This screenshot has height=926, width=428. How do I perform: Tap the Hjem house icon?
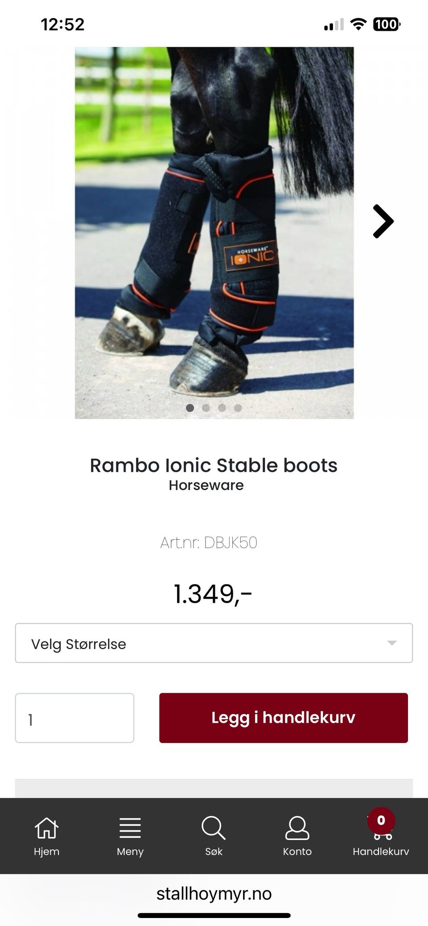pos(46,828)
